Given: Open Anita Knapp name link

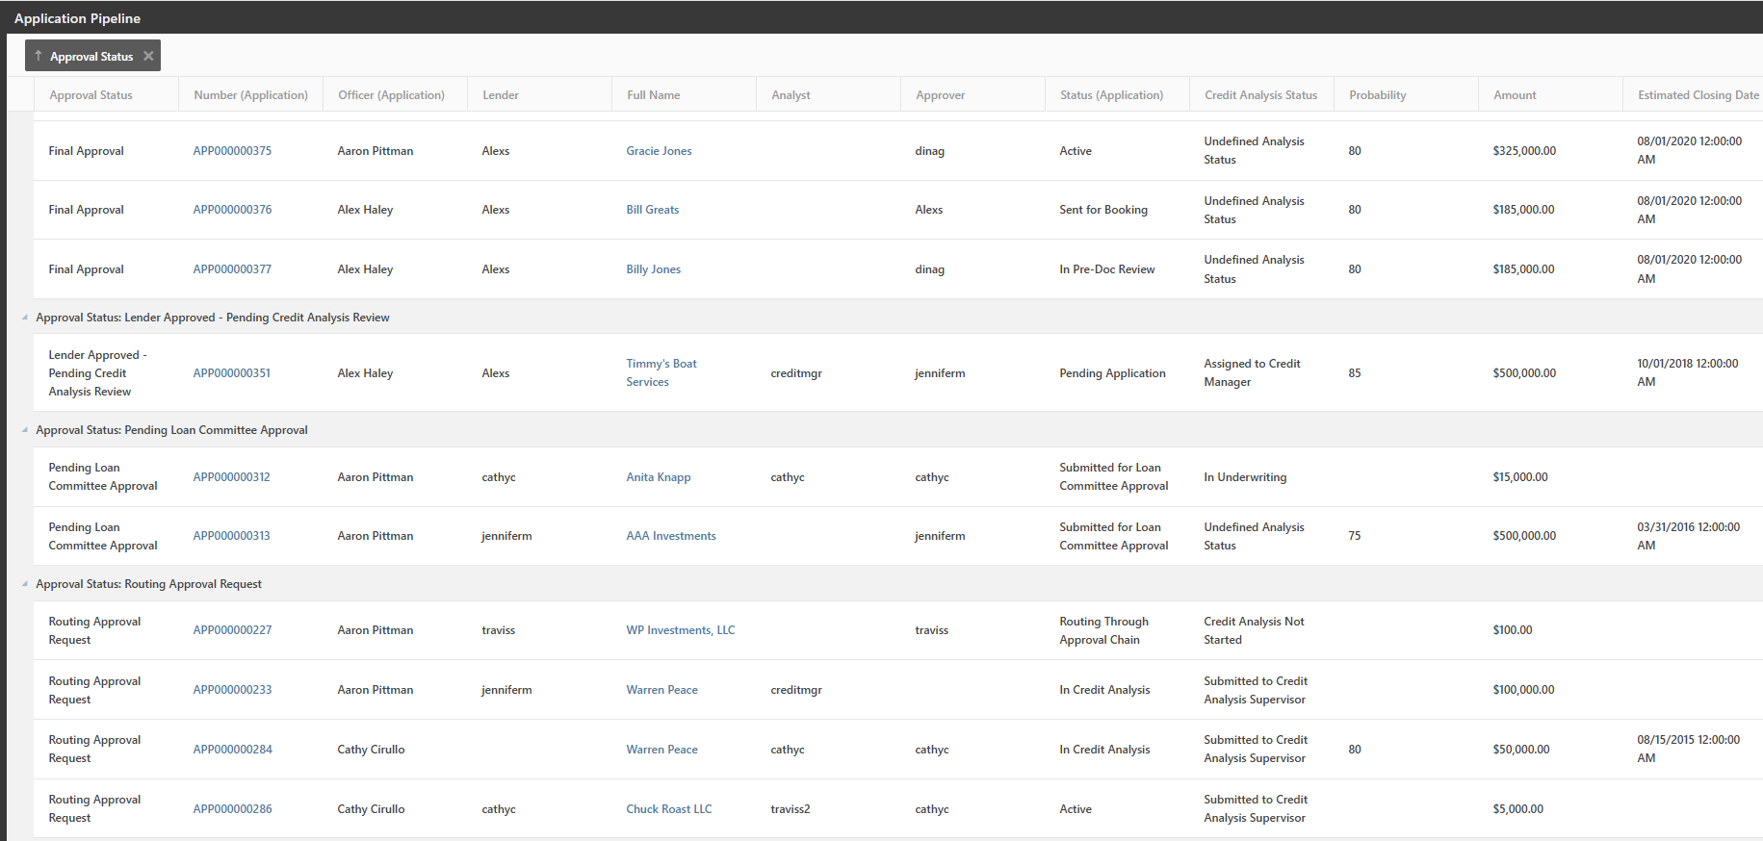Looking at the screenshot, I should pyautogui.click(x=658, y=477).
